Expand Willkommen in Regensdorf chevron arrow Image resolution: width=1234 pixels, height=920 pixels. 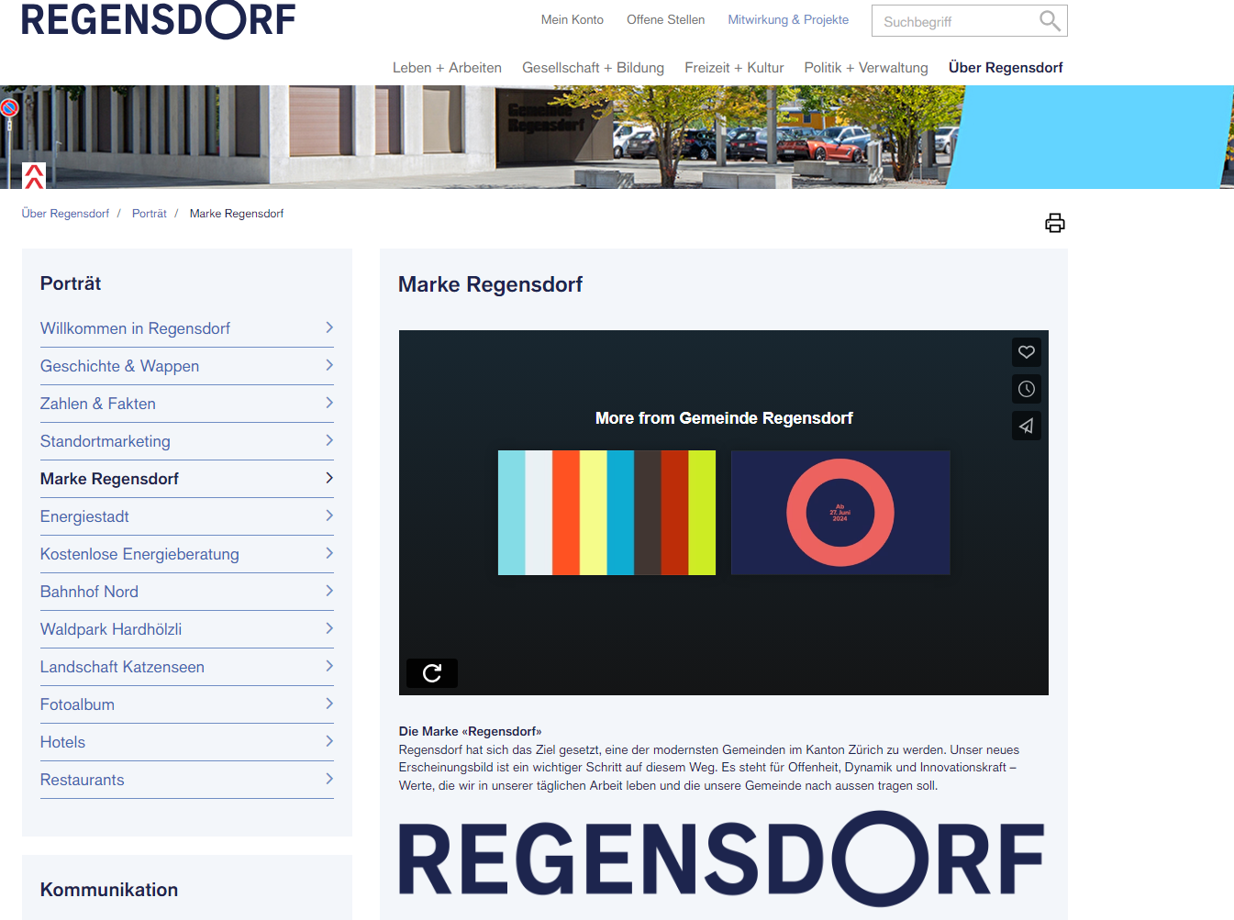point(328,327)
